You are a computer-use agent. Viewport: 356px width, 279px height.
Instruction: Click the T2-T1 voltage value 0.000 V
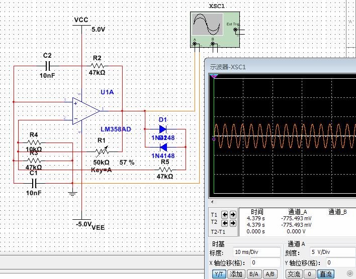click(x=296, y=231)
